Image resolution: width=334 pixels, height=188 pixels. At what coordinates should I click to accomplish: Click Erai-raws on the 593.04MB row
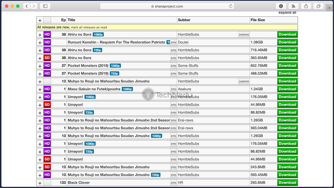(x=186, y=128)
